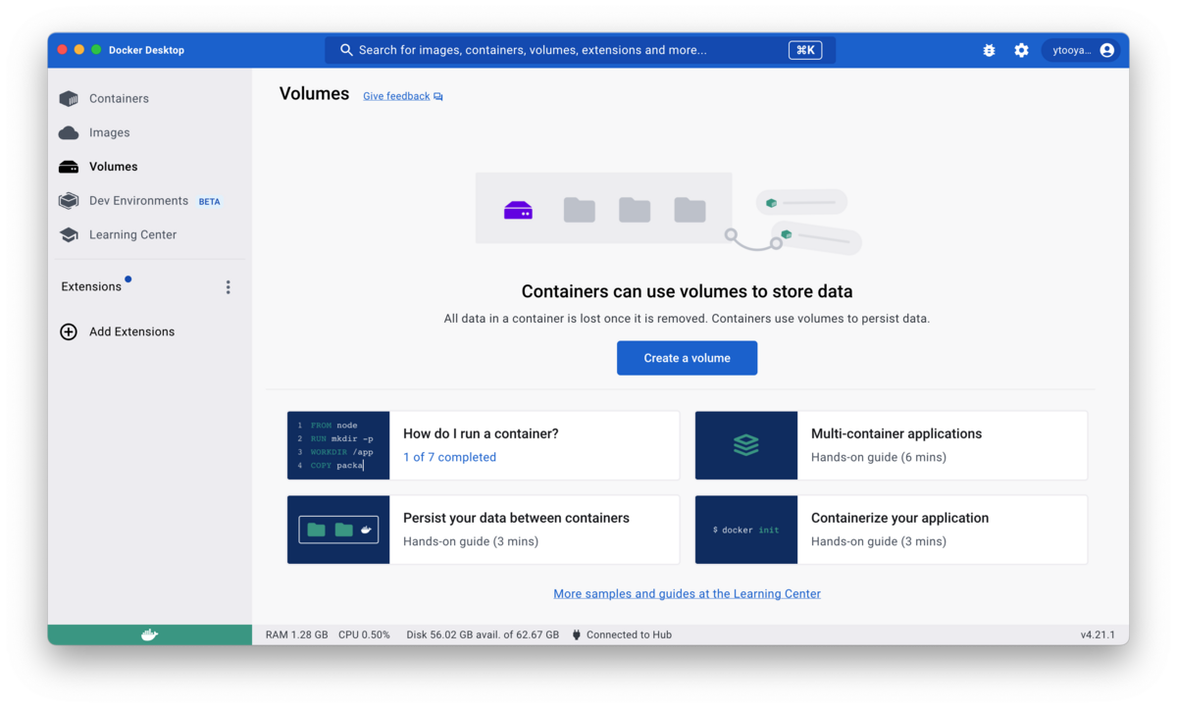
Task: Click the Learning Center graduation cap icon
Action: [x=69, y=235]
